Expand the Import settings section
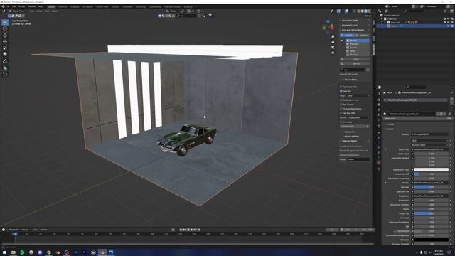The image size is (455, 256). tap(350, 136)
